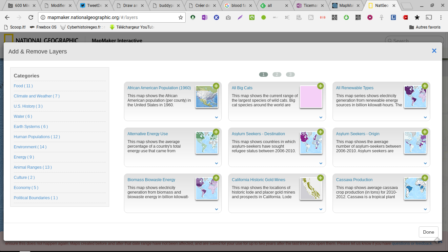
Task: Filter by Energy ( 9 ) category
Action: click(x=24, y=157)
